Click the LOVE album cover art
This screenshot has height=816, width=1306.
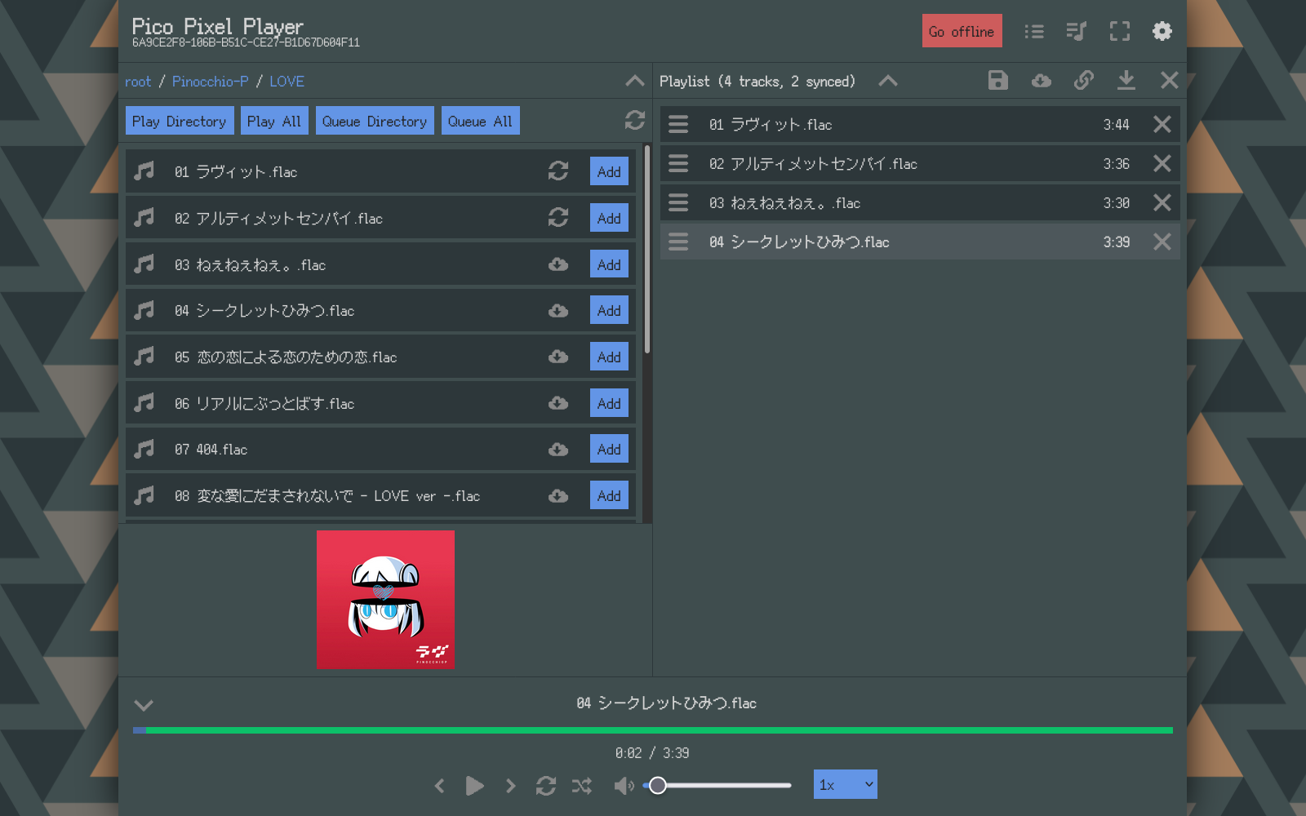coord(385,600)
